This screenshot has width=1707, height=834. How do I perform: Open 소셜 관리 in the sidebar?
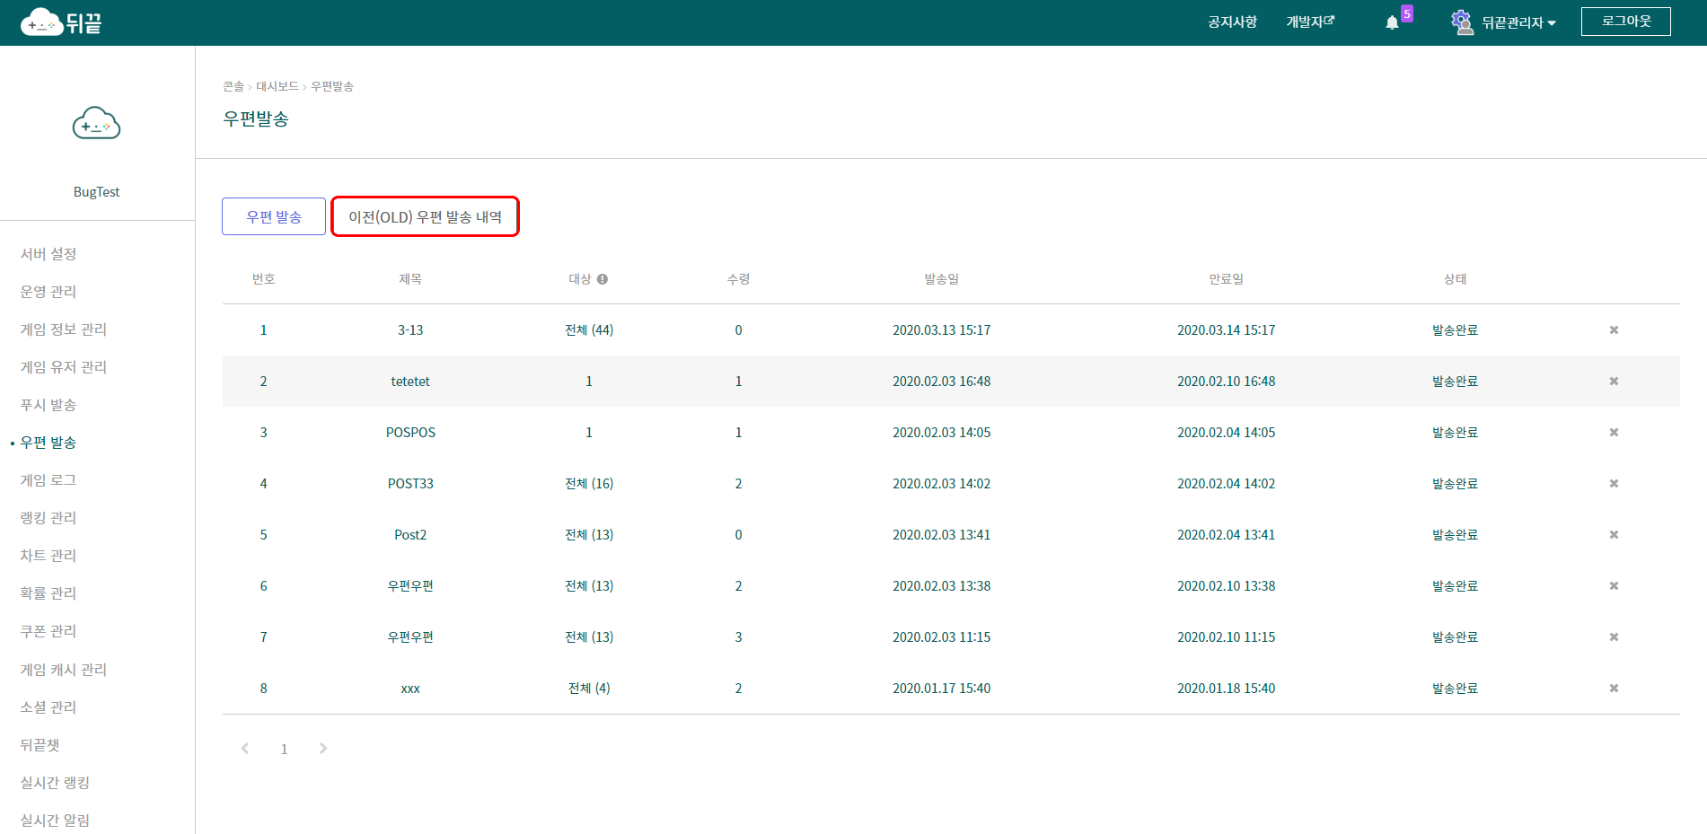point(48,707)
